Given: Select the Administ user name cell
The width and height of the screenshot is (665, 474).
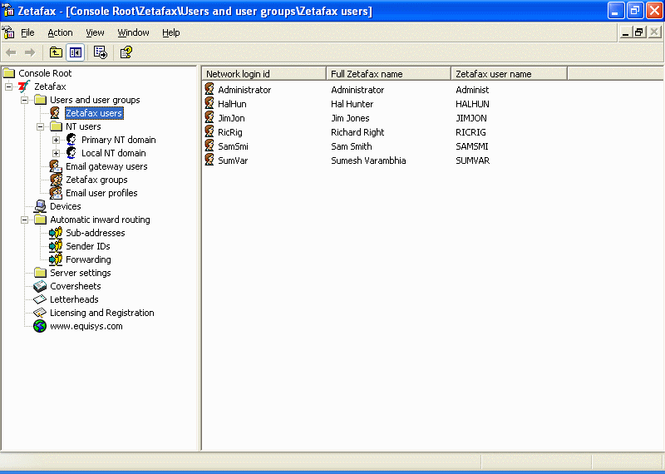Looking at the screenshot, I should pos(472,90).
